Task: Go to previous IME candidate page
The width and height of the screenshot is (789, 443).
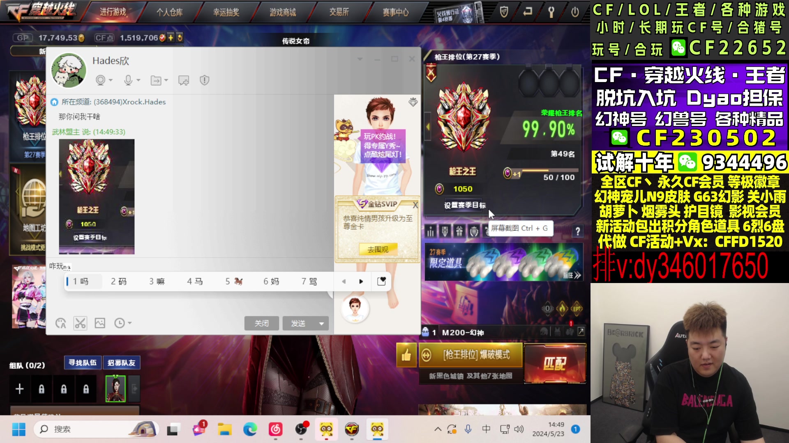Action: [x=344, y=281]
